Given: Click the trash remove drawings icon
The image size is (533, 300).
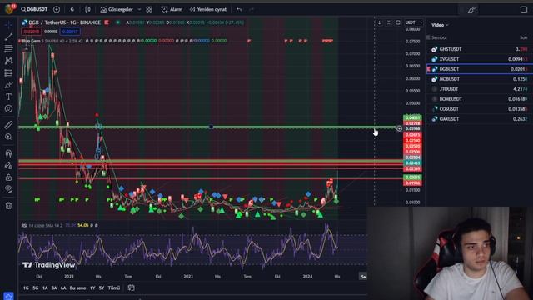Looking at the screenshot, I should pyautogui.click(x=8, y=206).
